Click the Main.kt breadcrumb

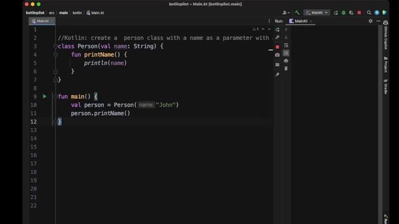click(x=95, y=12)
